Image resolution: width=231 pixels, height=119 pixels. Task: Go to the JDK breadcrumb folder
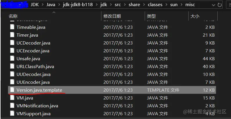35,5
